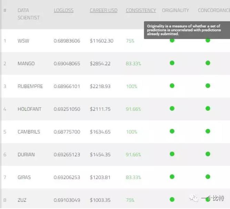Screen dimensions: 230x209
Task: Select RUBEMPRE's 100% consistency value
Action: click(x=132, y=86)
